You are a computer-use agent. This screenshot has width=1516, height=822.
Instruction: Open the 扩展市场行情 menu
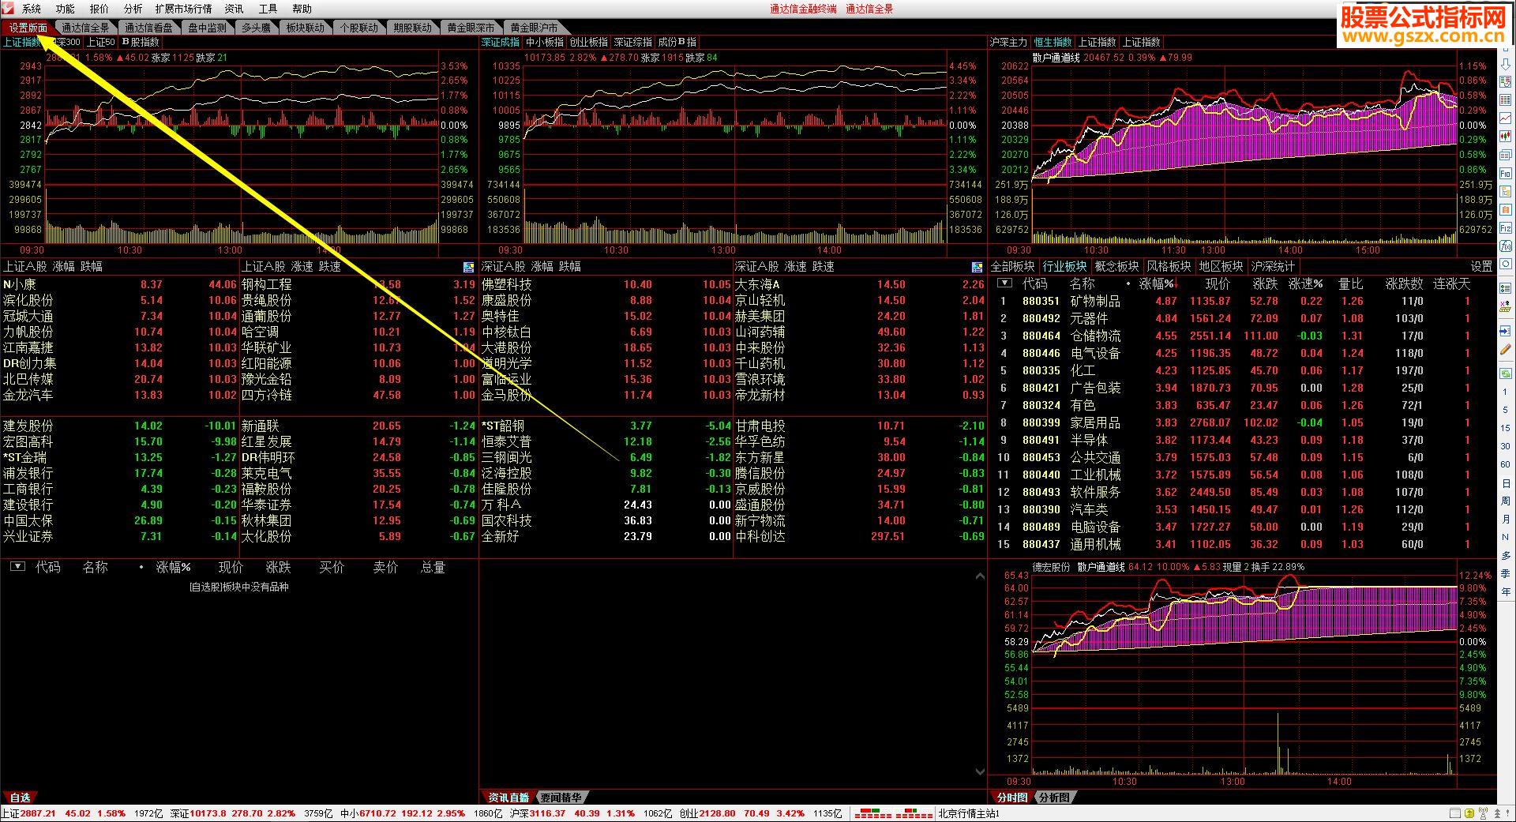tap(183, 9)
